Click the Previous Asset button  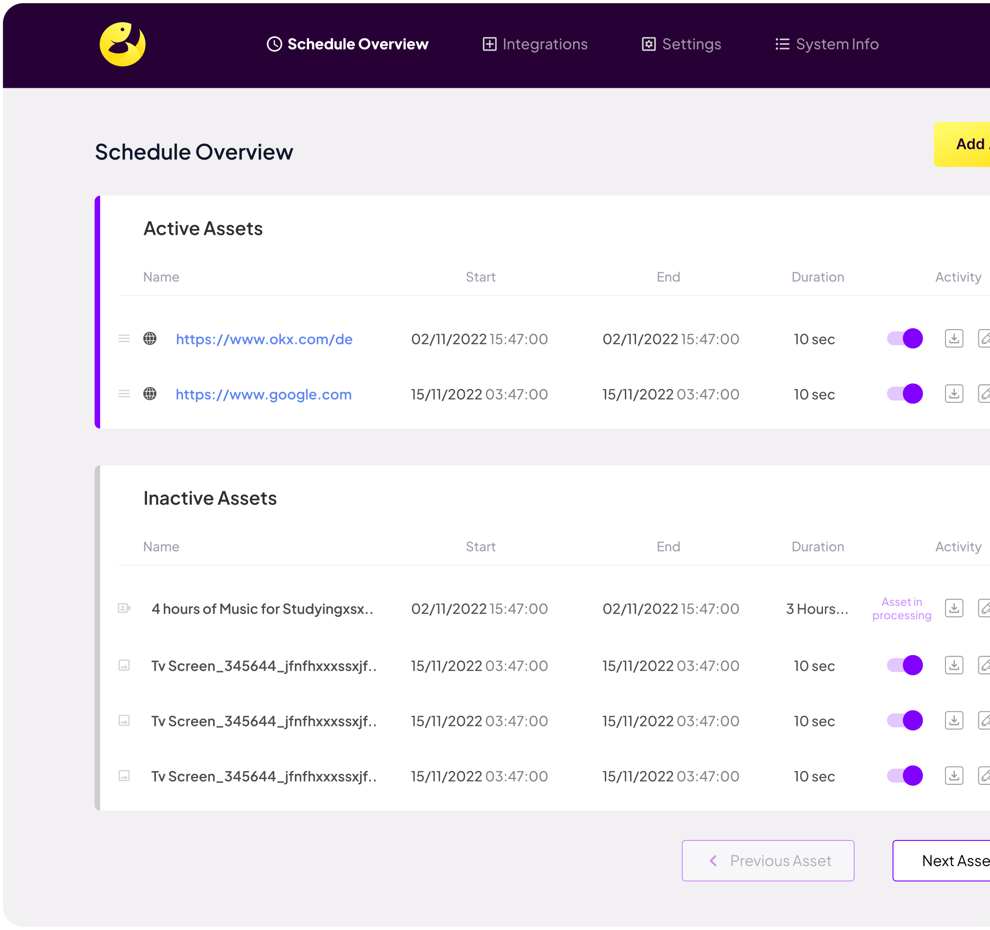pos(768,861)
